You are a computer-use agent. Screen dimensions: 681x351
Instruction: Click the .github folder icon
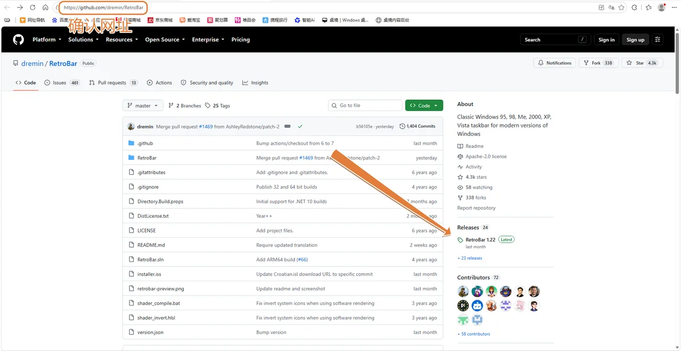pyautogui.click(x=131, y=143)
